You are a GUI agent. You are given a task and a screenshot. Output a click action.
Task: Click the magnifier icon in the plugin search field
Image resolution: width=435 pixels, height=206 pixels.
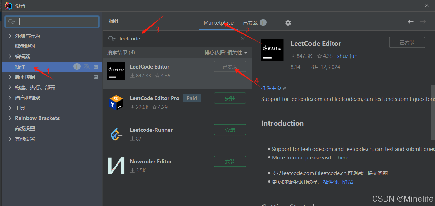(x=111, y=39)
